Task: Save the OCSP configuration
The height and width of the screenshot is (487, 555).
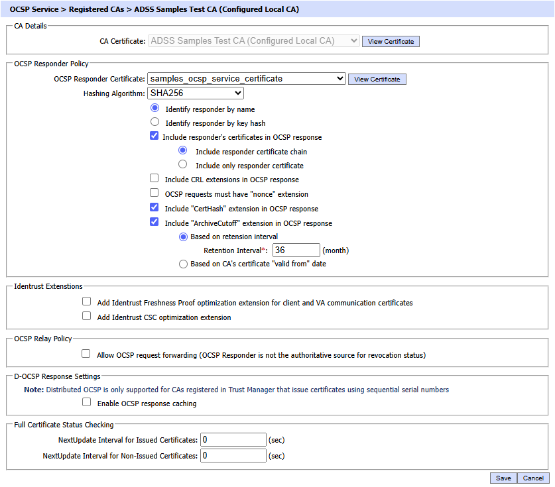Action: coord(503,478)
